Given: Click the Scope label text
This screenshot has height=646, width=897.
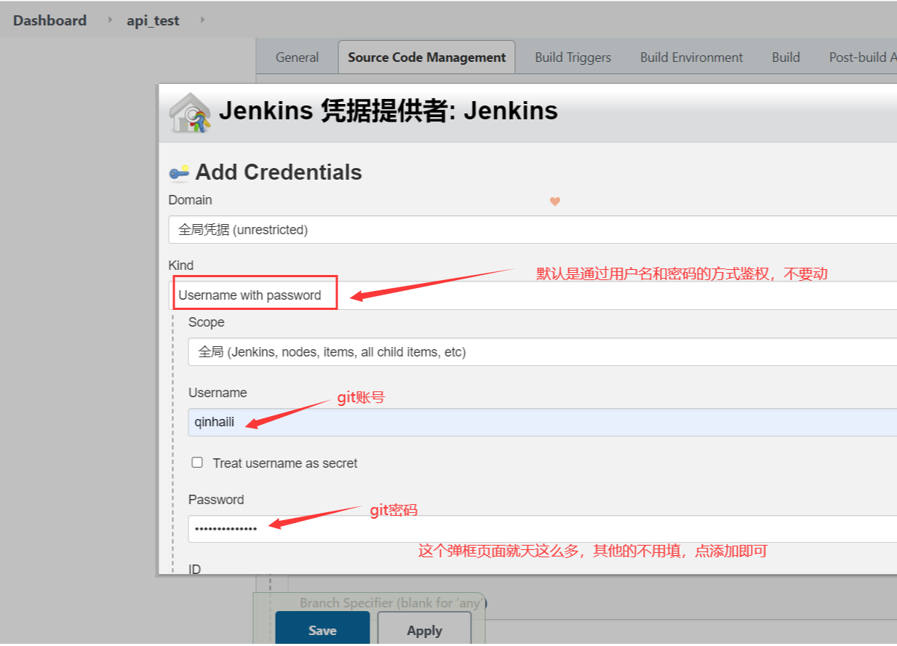Looking at the screenshot, I should [x=207, y=322].
